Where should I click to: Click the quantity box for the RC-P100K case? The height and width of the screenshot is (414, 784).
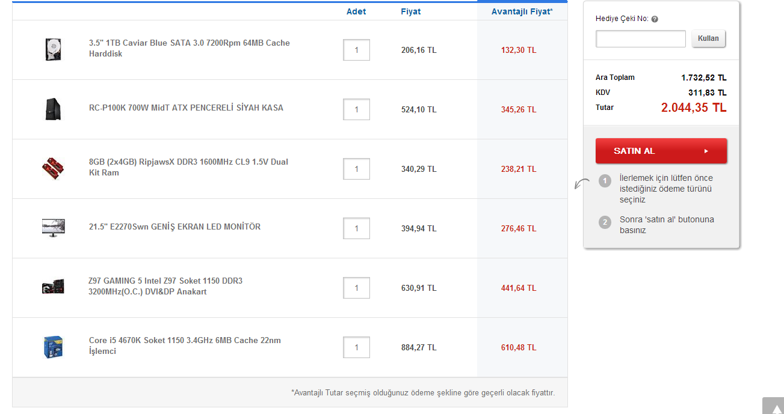click(x=356, y=109)
